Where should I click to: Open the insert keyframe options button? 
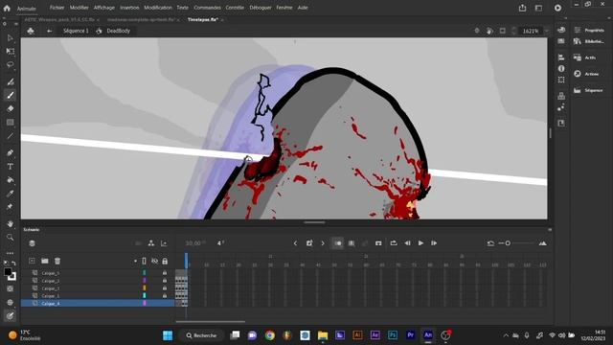point(309,243)
